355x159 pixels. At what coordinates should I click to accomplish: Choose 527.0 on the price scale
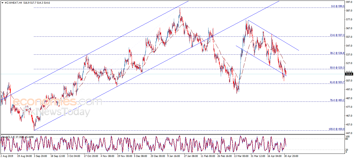pos(350,63)
